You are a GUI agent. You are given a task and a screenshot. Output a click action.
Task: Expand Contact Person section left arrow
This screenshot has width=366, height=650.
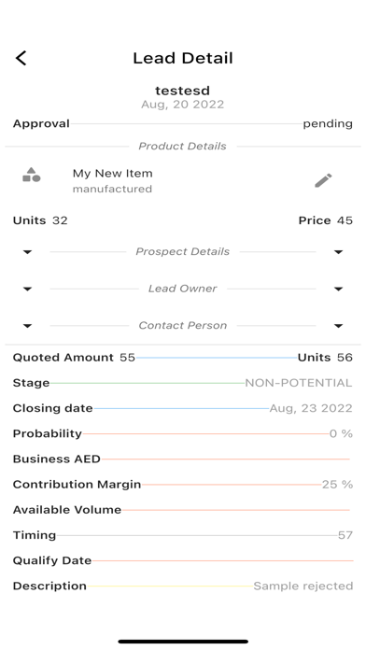pyautogui.click(x=27, y=326)
